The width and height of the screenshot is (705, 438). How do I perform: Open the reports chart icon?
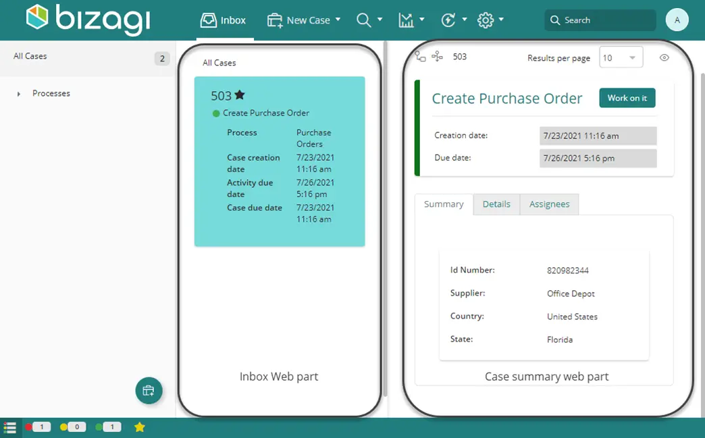pyautogui.click(x=406, y=20)
